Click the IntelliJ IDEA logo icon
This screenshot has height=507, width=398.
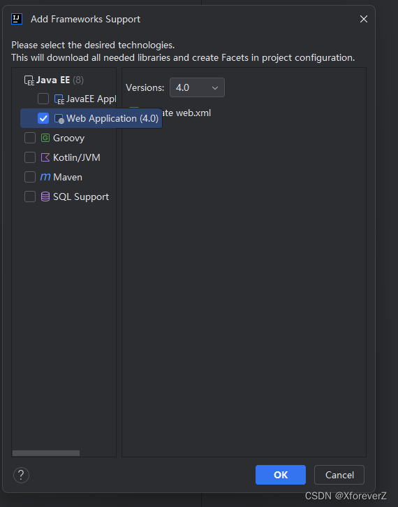pyautogui.click(x=17, y=19)
